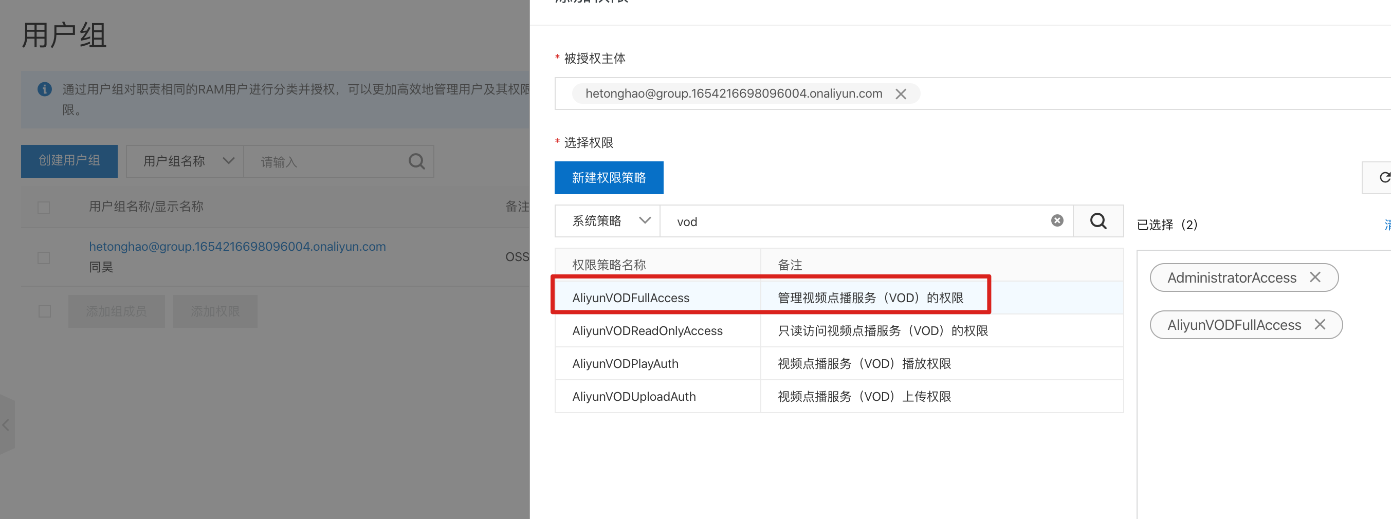Open the 用户组名称 filter dropdown
Viewport: 1391px width, 519px height.
(185, 161)
